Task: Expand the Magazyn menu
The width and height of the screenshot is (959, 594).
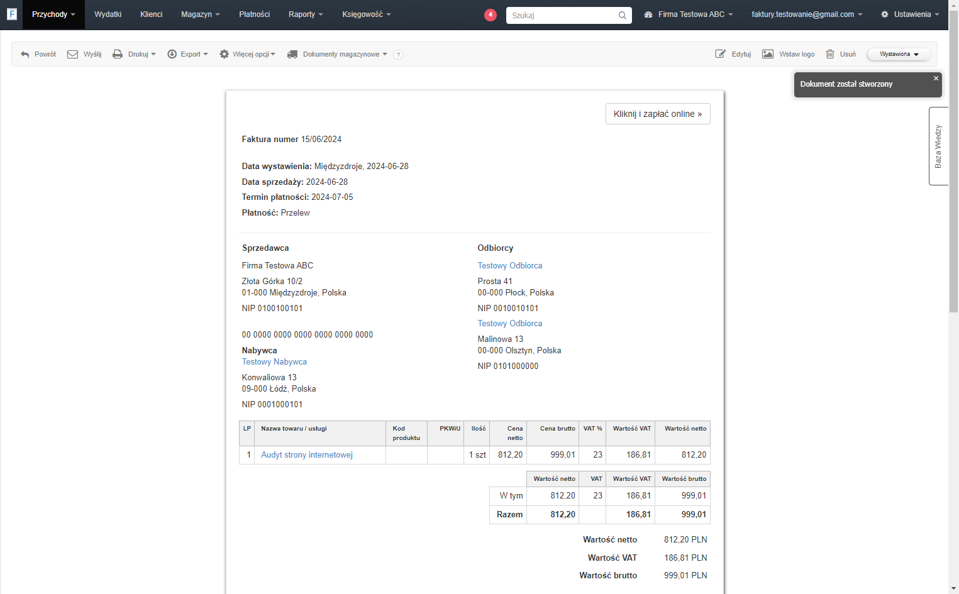Action: click(200, 14)
